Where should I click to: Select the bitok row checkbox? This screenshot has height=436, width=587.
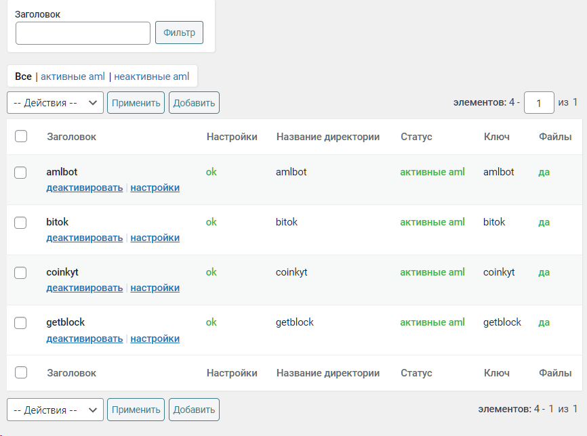click(x=21, y=223)
